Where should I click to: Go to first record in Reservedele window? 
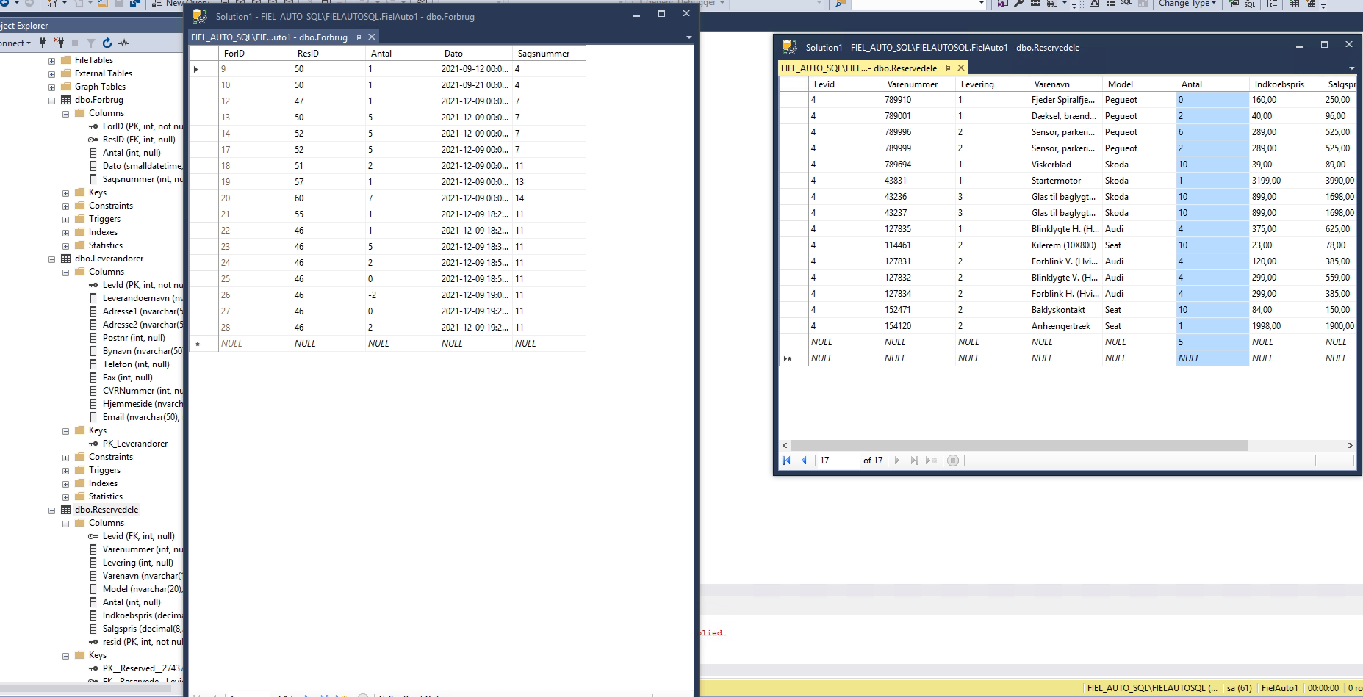(786, 461)
